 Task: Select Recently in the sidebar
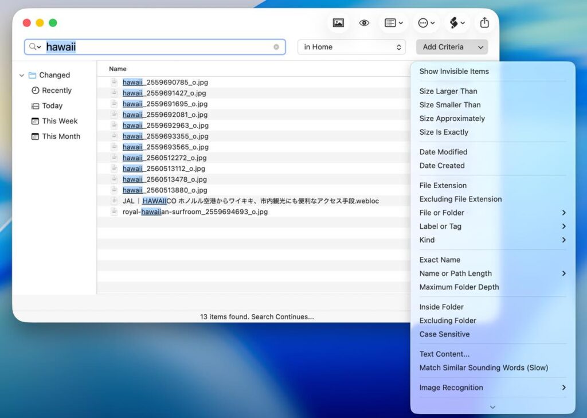(x=56, y=91)
